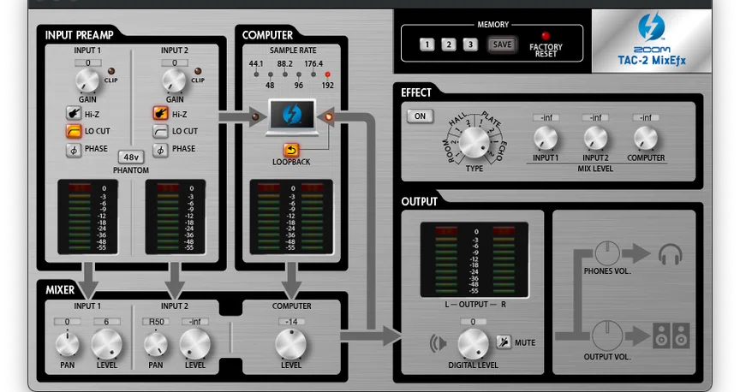This screenshot has width=740, height=392.
Task: Click Input 1 gain value field
Action: point(87,62)
